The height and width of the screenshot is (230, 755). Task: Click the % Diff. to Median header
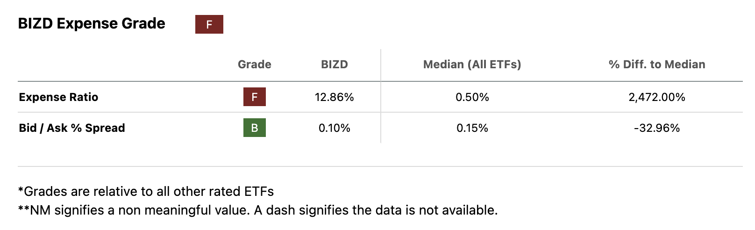(656, 65)
